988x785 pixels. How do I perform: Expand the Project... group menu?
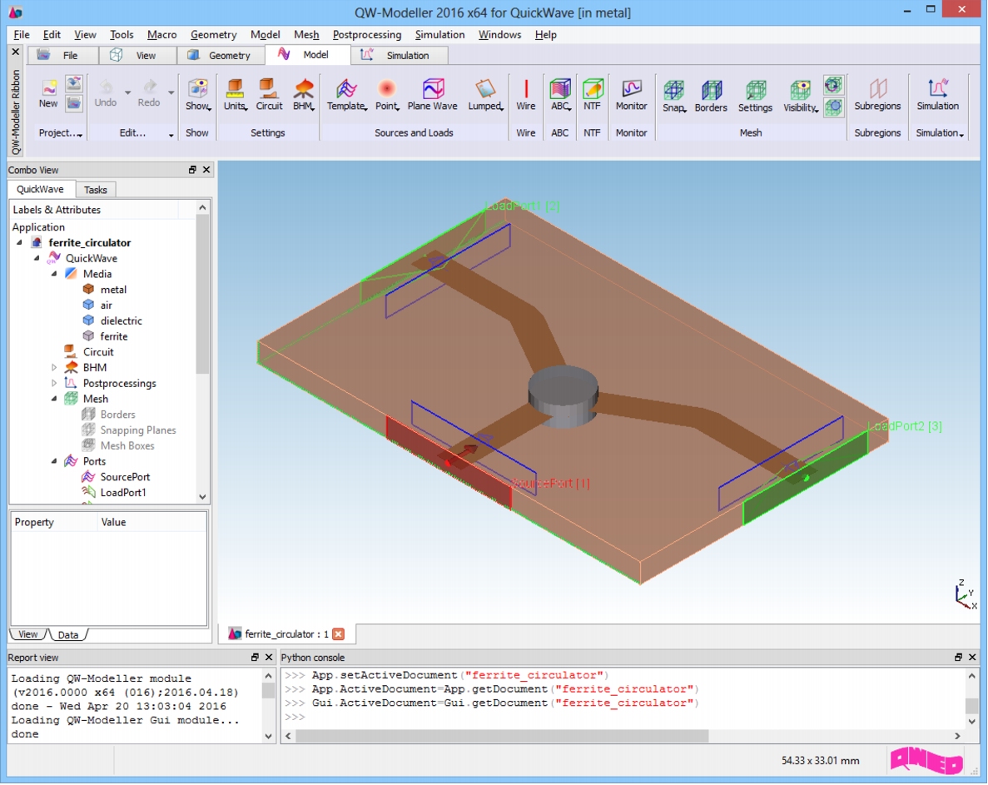[61, 133]
